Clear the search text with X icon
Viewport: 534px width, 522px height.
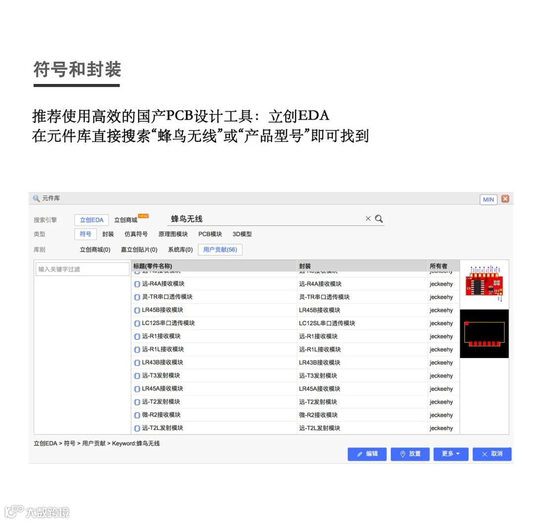368,219
